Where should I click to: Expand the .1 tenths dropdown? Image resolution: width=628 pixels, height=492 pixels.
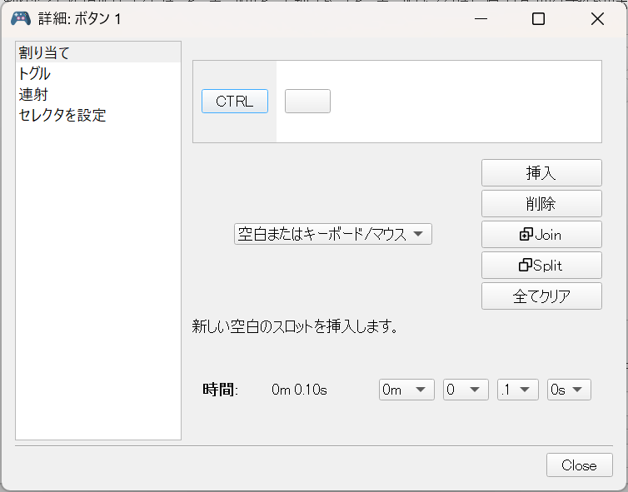[x=517, y=390]
